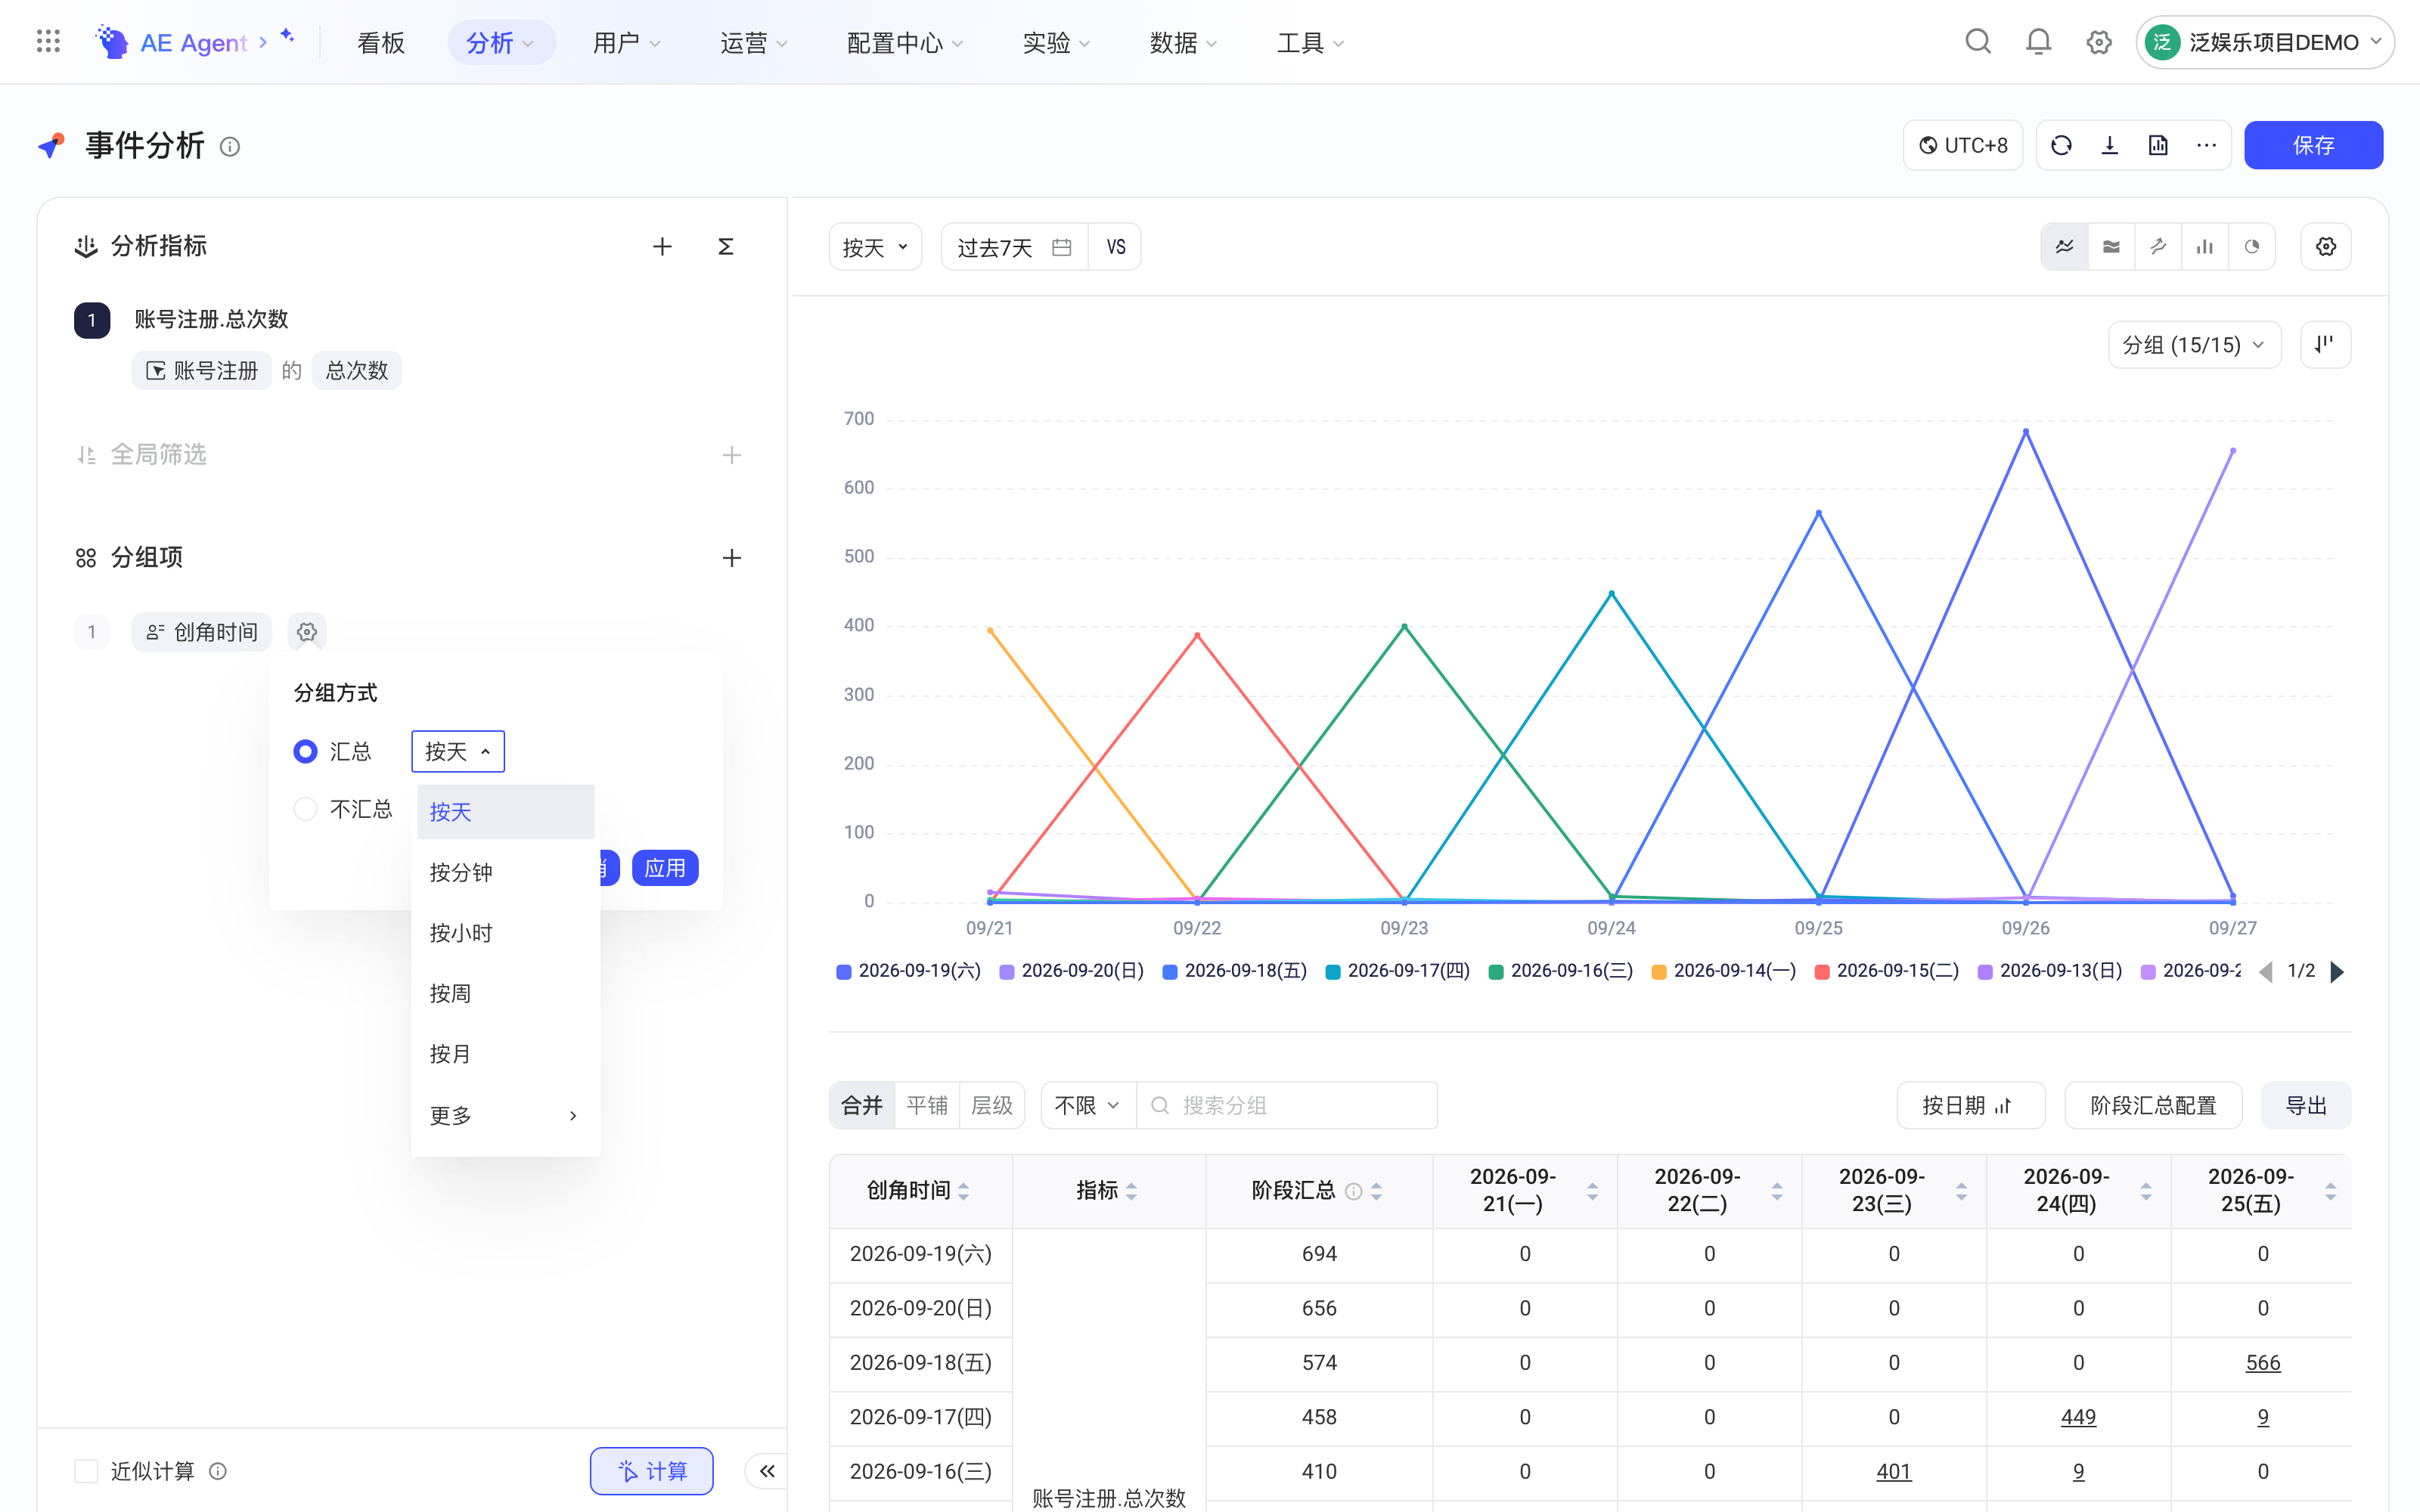
Task: Select the pie chart view icon
Action: [x=2252, y=247]
